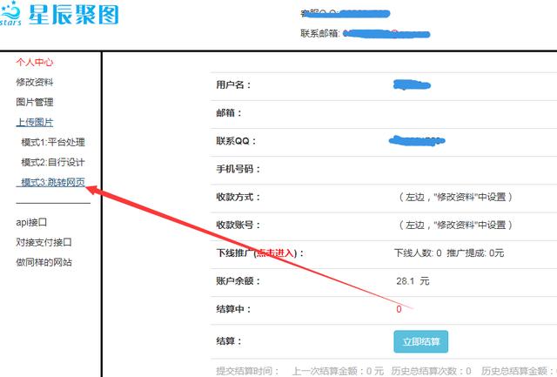Select 模式2:自行设计 upload mode
Viewport: 557px width, 377px height.
(x=53, y=163)
